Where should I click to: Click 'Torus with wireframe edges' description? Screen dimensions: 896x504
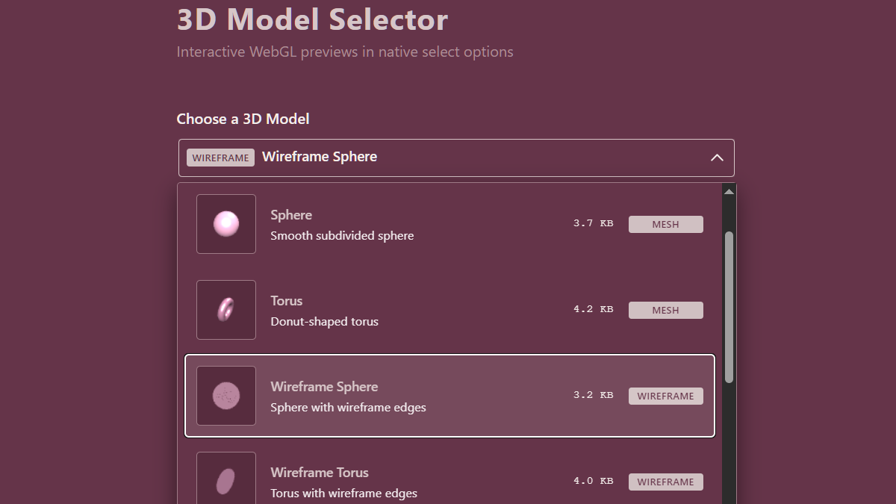[343, 494]
